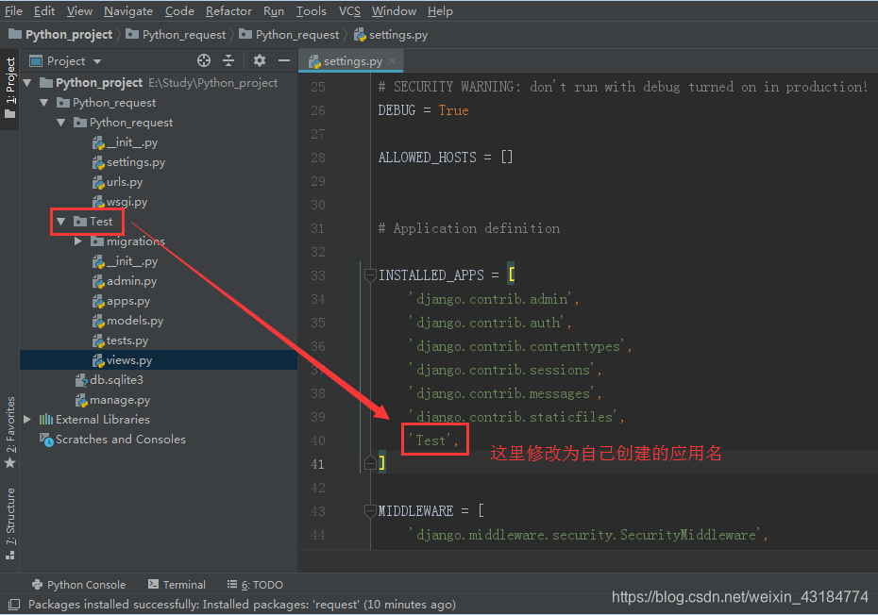
Task: Click the Project panel settings gear icon
Action: 258,60
